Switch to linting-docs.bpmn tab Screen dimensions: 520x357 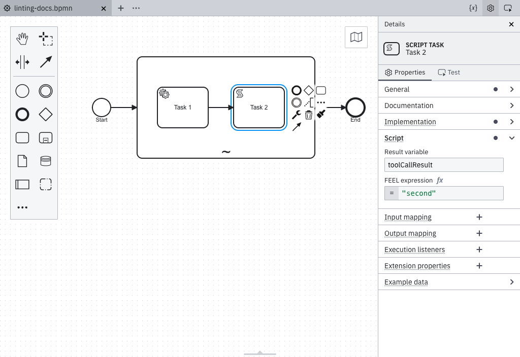pos(43,8)
